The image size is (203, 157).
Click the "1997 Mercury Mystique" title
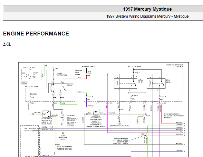tap(147, 9)
